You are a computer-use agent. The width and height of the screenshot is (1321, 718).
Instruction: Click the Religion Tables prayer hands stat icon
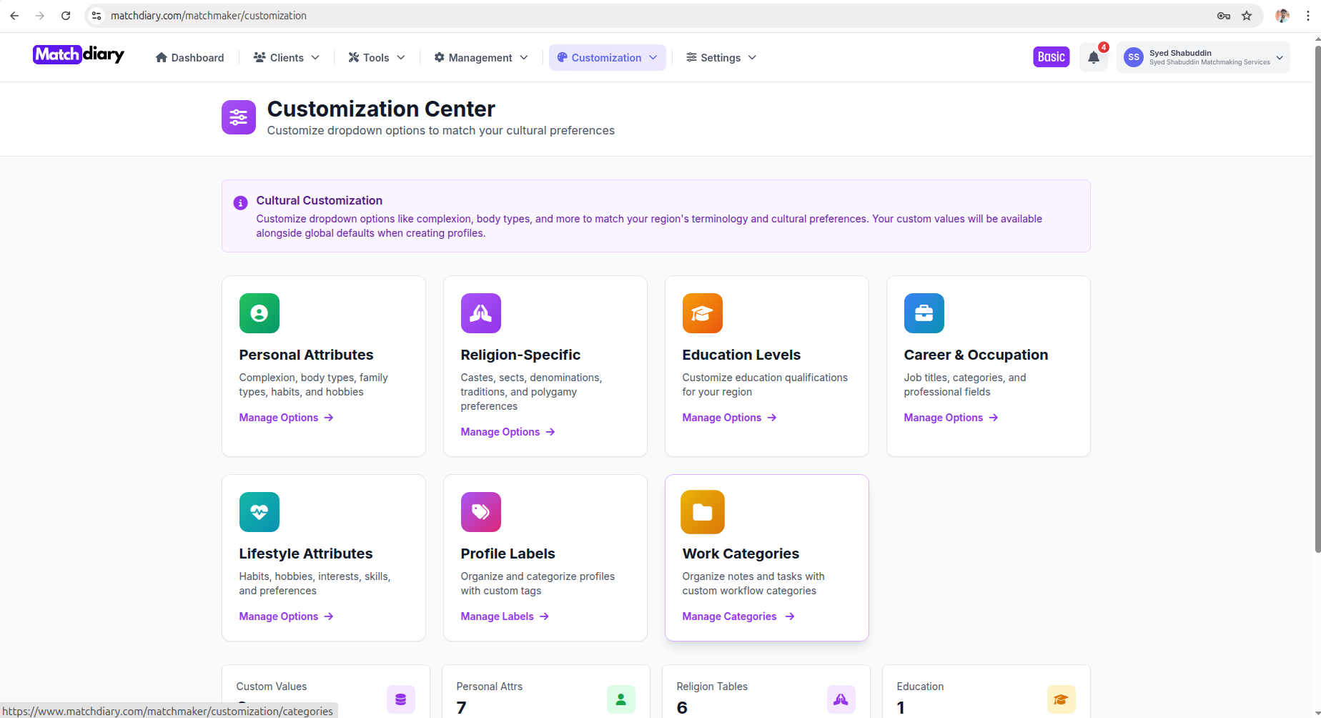pyautogui.click(x=841, y=699)
